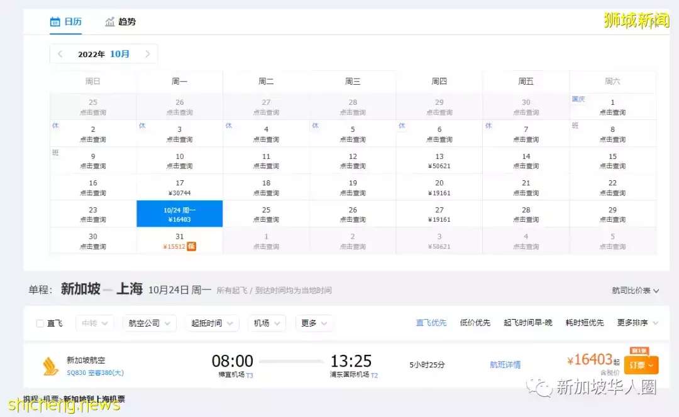
Task: Open the 机场 airport filter dropdown
Action: [267, 323]
